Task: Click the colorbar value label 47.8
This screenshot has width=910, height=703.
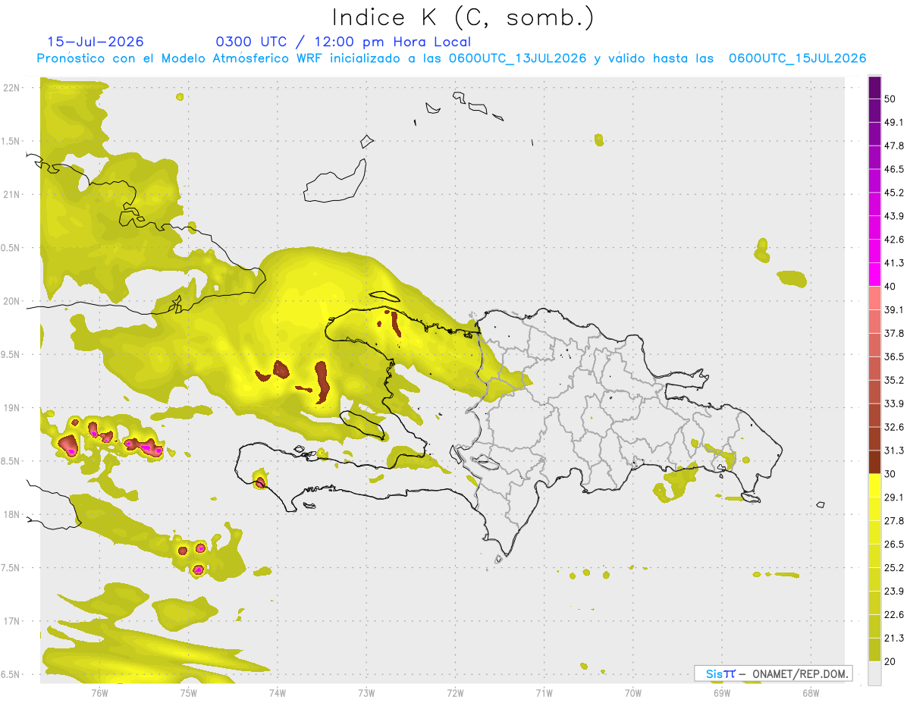Action: [x=894, y=146]
